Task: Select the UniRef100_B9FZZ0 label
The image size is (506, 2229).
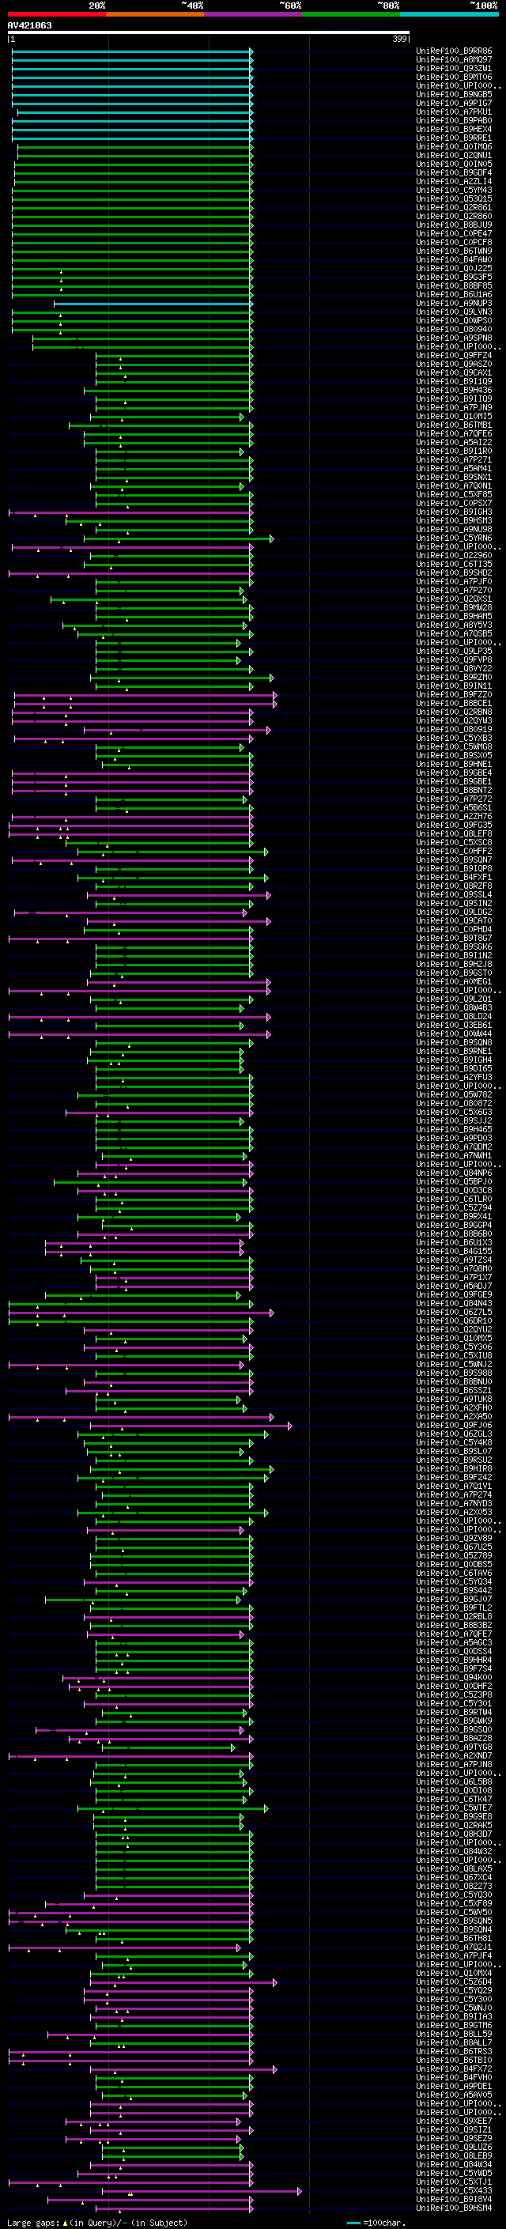Action: click(x=454, y=694)
